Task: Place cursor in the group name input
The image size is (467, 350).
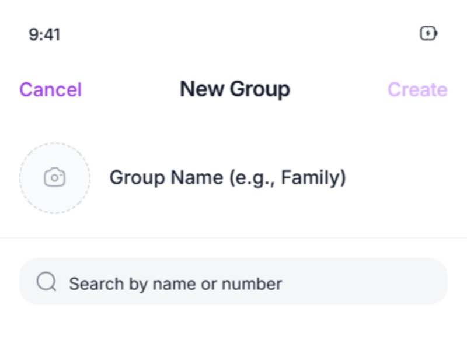Action: tap(228, 177)
